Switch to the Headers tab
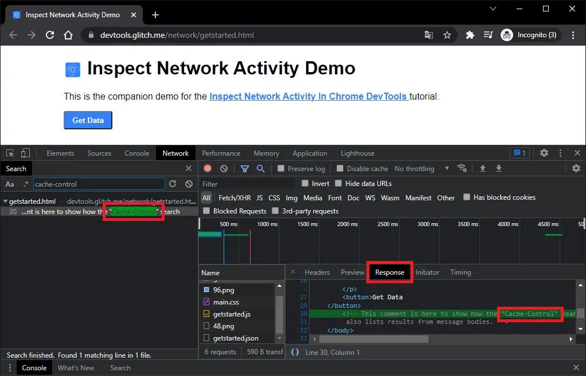Viewport: 586px width, 376px height. [317, 272]
